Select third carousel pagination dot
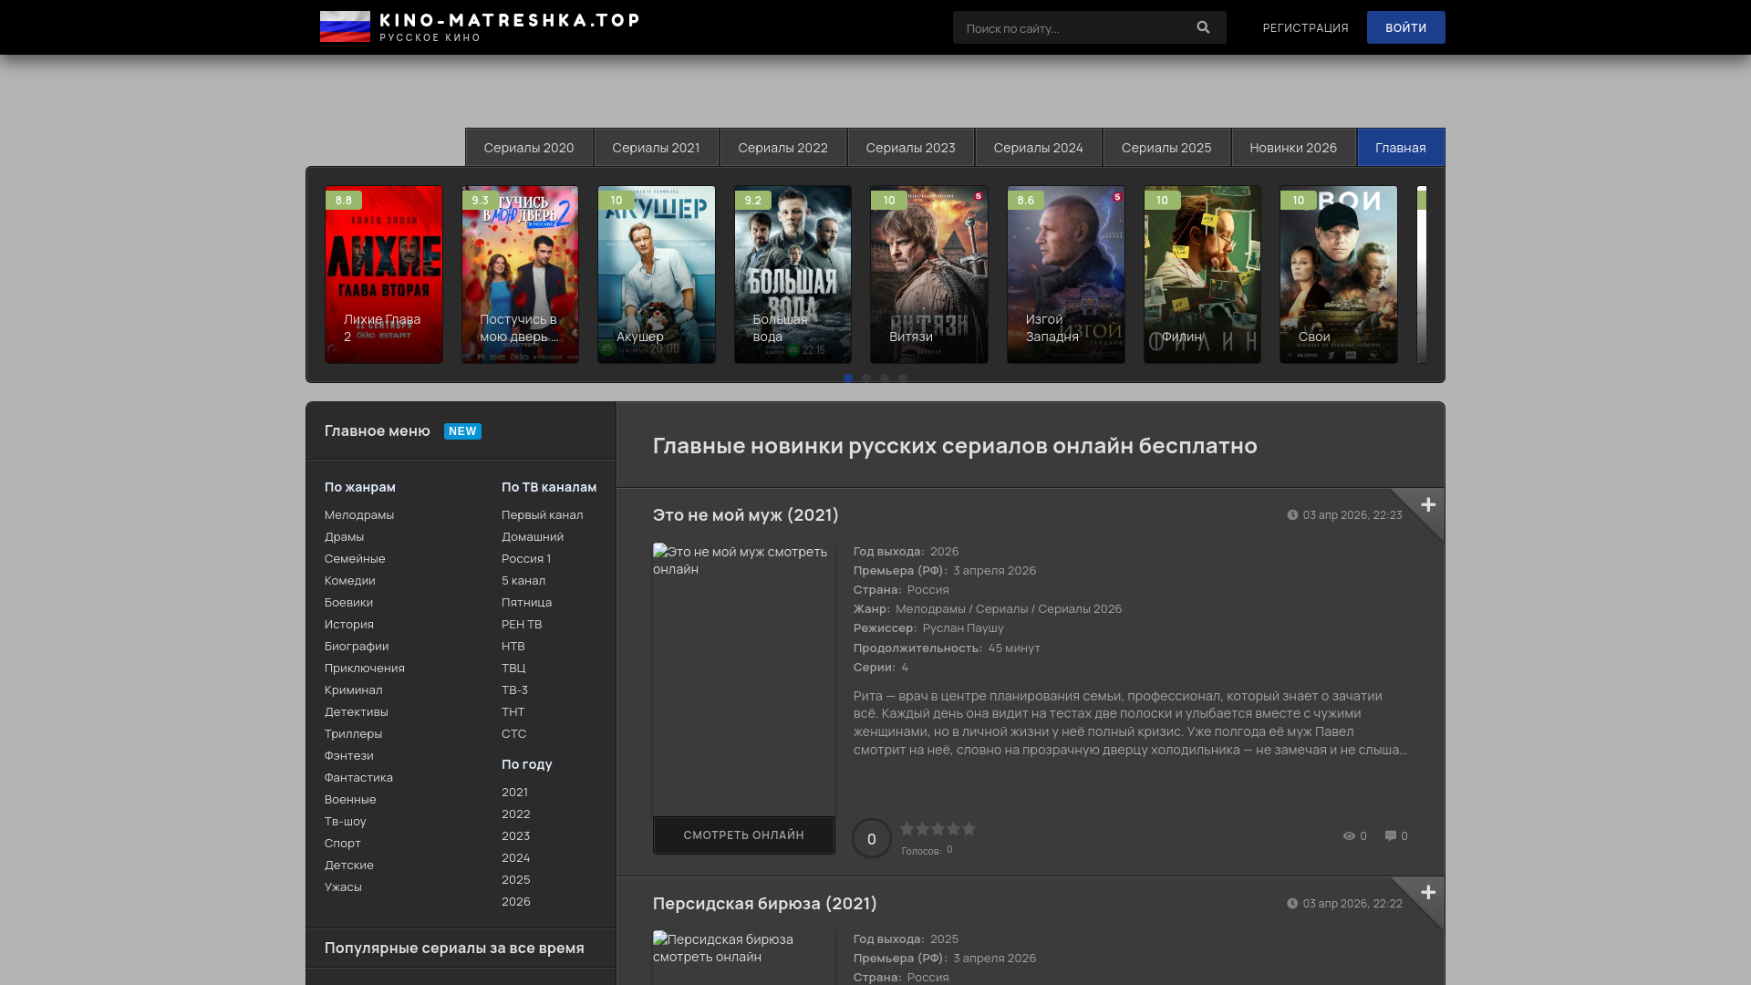 click(885, 378)
